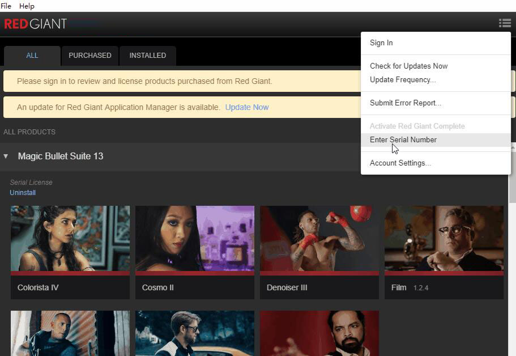Select Enter Serial Number option
Screen dimensions: 516x356
click(436, 139)
